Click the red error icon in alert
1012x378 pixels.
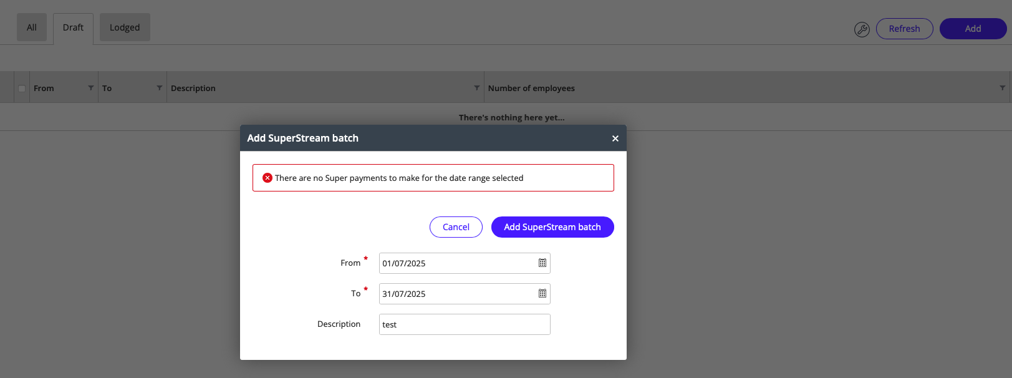coord(267,178)
